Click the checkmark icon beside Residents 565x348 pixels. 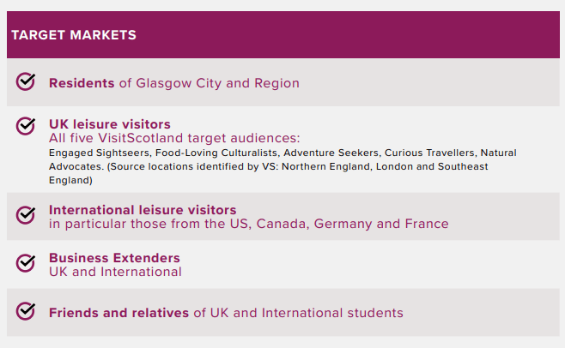(26, 81)
